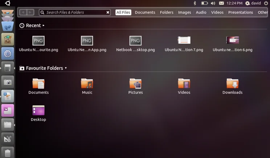Open the office documents launcher icon
The height and width of the screenshot is (158, 270).
8,96
